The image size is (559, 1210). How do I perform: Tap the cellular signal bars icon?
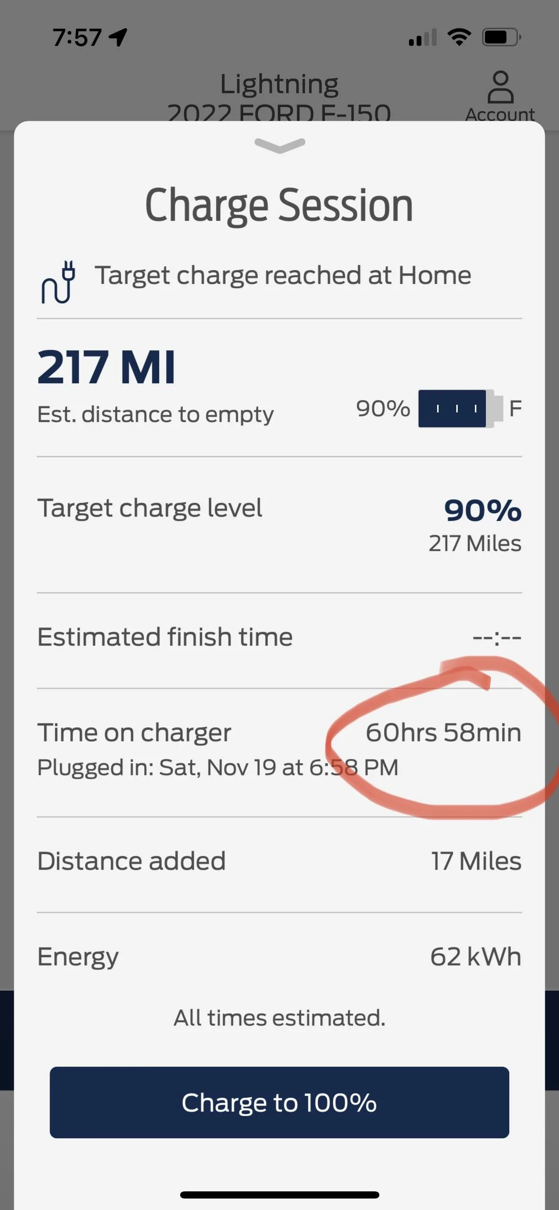[x=423, y=37]
